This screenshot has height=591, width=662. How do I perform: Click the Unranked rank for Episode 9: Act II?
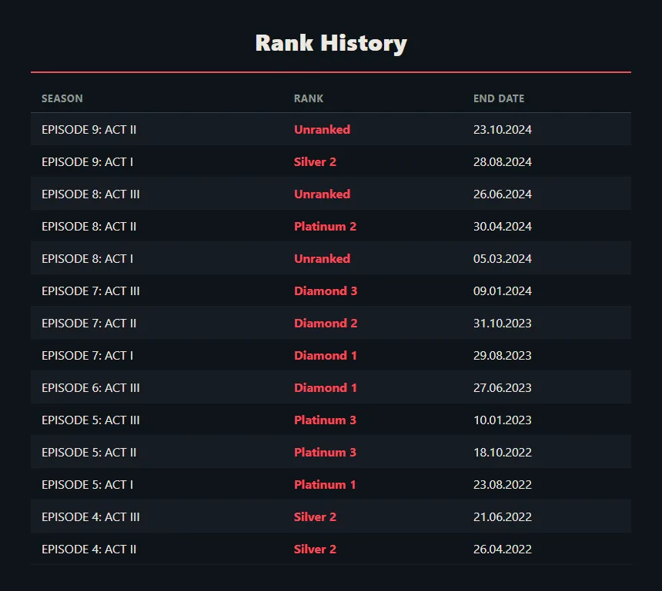[322, 129]
